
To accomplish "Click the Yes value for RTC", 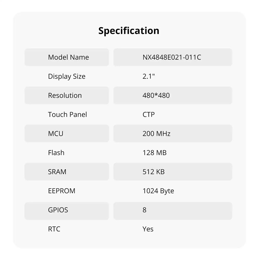I will 148,229.
